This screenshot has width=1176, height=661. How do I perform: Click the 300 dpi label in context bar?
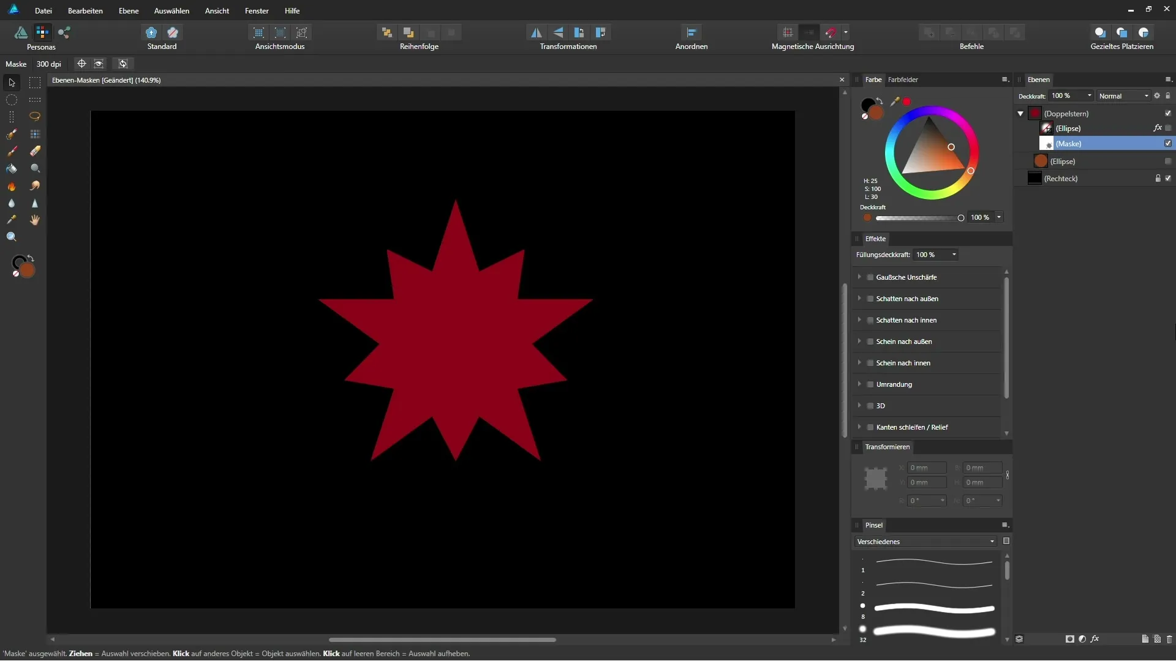point(48,64)
